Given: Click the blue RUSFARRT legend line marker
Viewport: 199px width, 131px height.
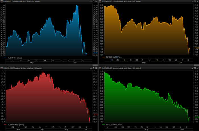Looking at the screenshot, I should coord(6,58).
